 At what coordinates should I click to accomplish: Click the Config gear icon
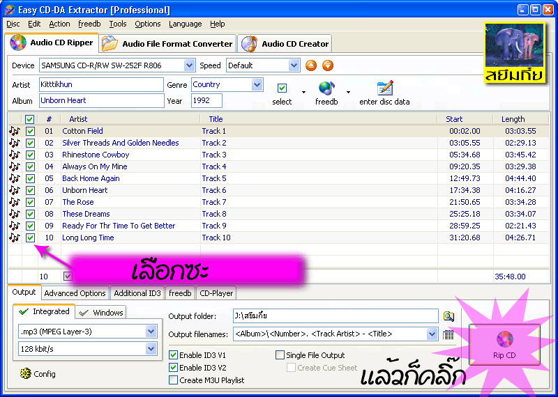click(25, 373)
